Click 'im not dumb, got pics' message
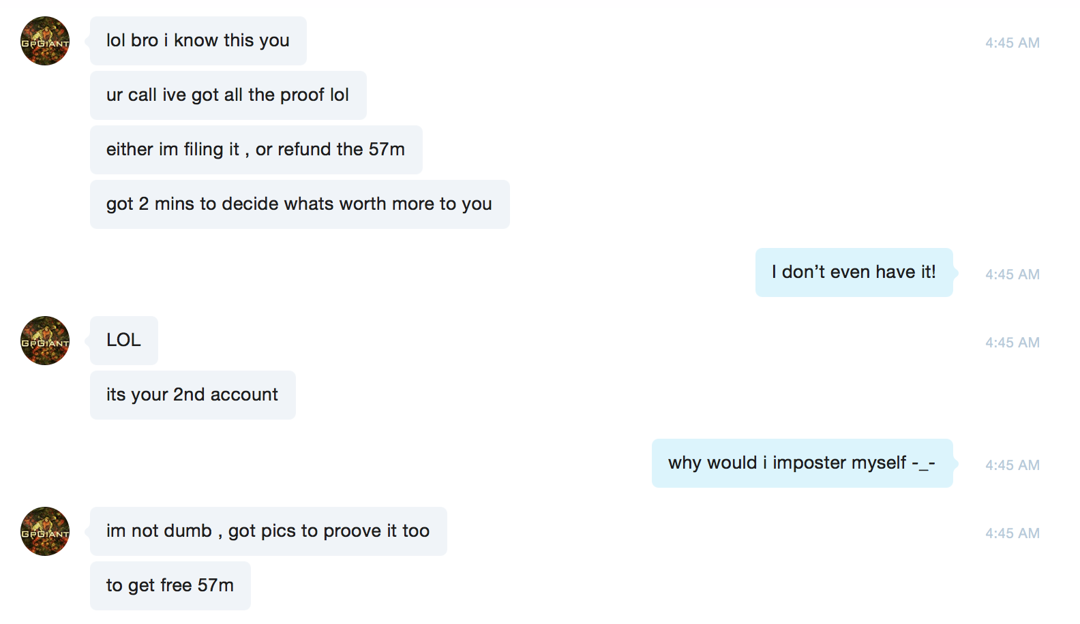1080x624 pixels. click(269, 531)
